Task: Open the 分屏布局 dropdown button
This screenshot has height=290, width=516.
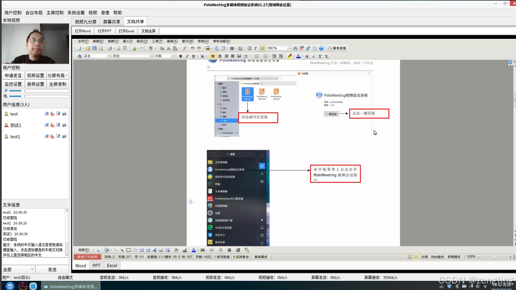Action: click(58, 75)
